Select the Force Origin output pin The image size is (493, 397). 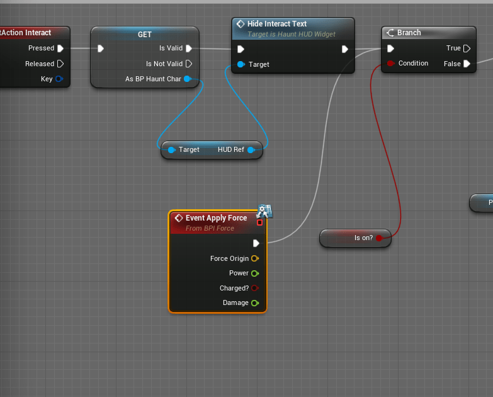click(254, 258)
